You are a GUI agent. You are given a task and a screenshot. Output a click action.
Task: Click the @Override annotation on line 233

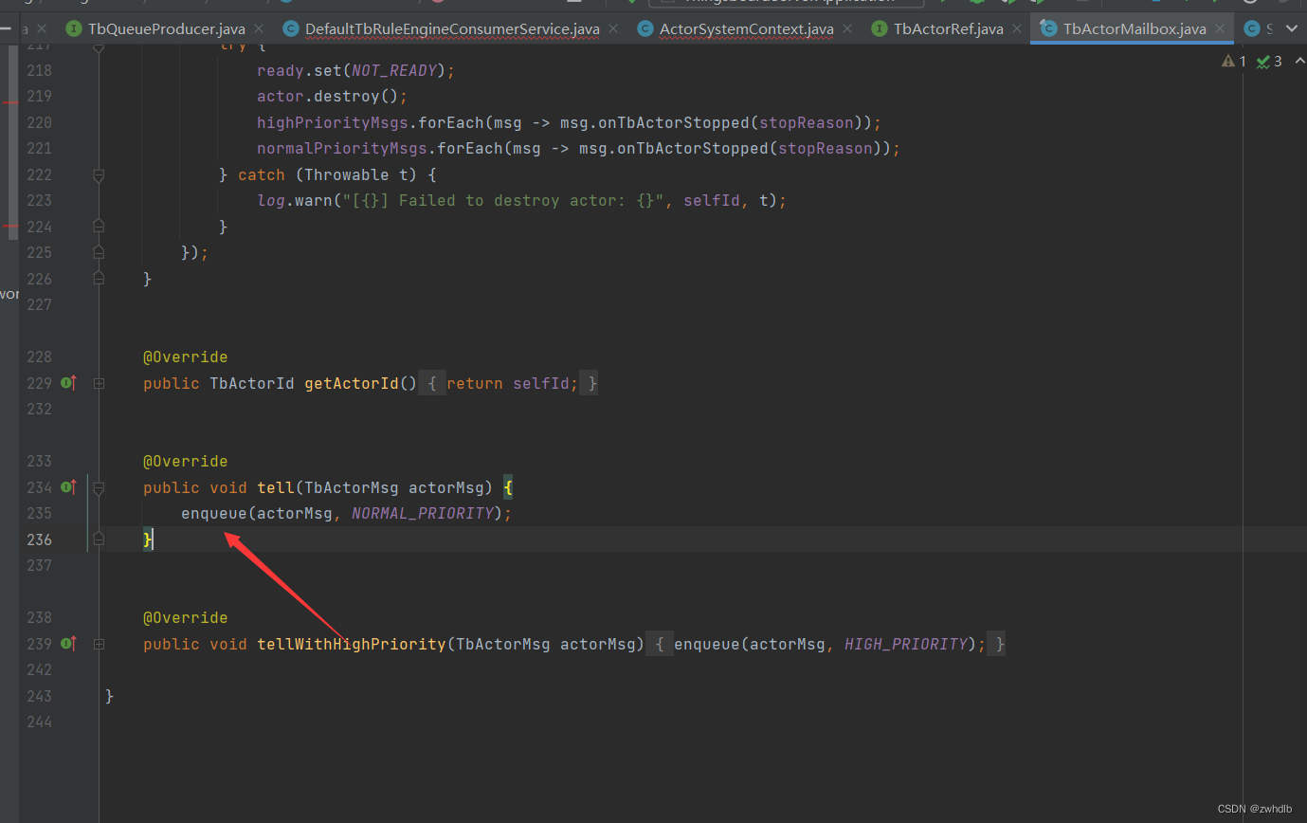tap(186, 462)
